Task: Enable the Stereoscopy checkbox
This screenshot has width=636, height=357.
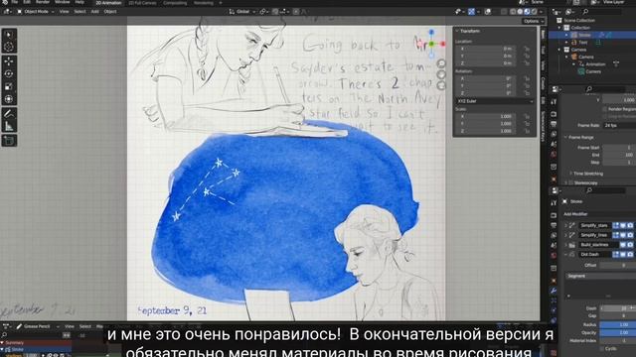Action: pos(571,182)
